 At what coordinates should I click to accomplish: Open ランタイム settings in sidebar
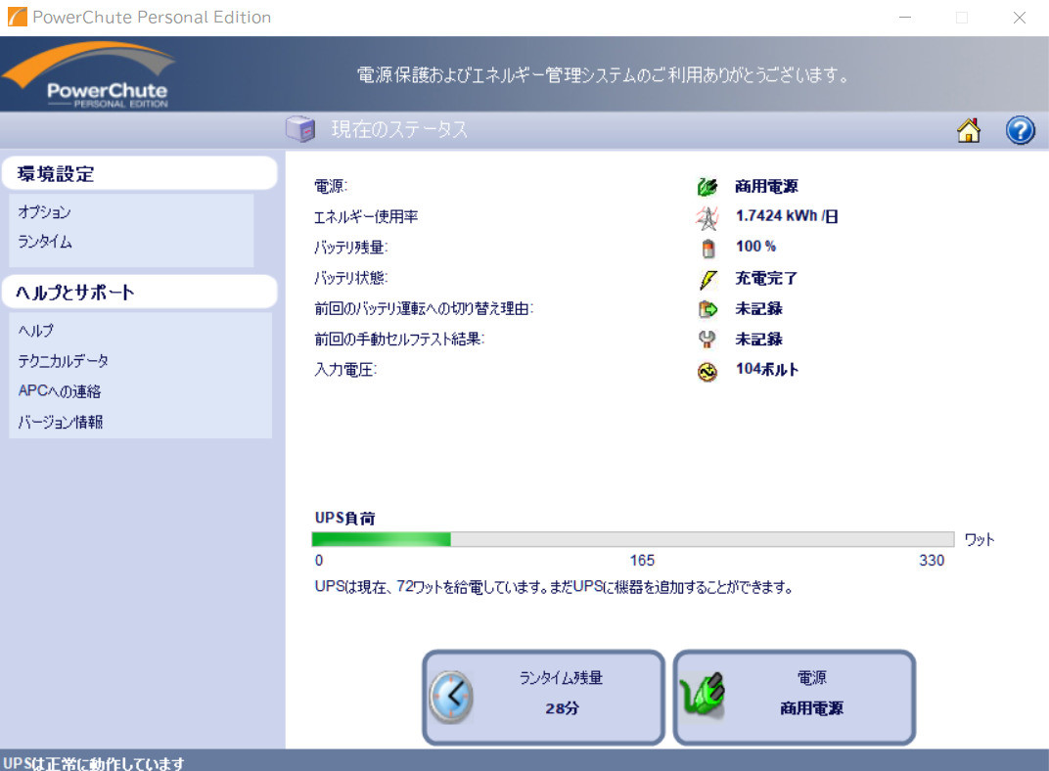pos(45,242)
